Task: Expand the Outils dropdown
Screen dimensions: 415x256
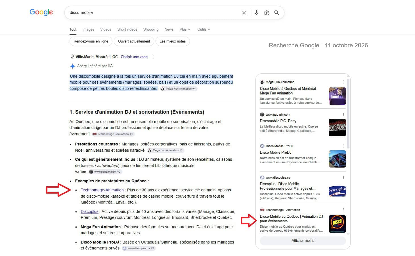Action: [204, 29]
